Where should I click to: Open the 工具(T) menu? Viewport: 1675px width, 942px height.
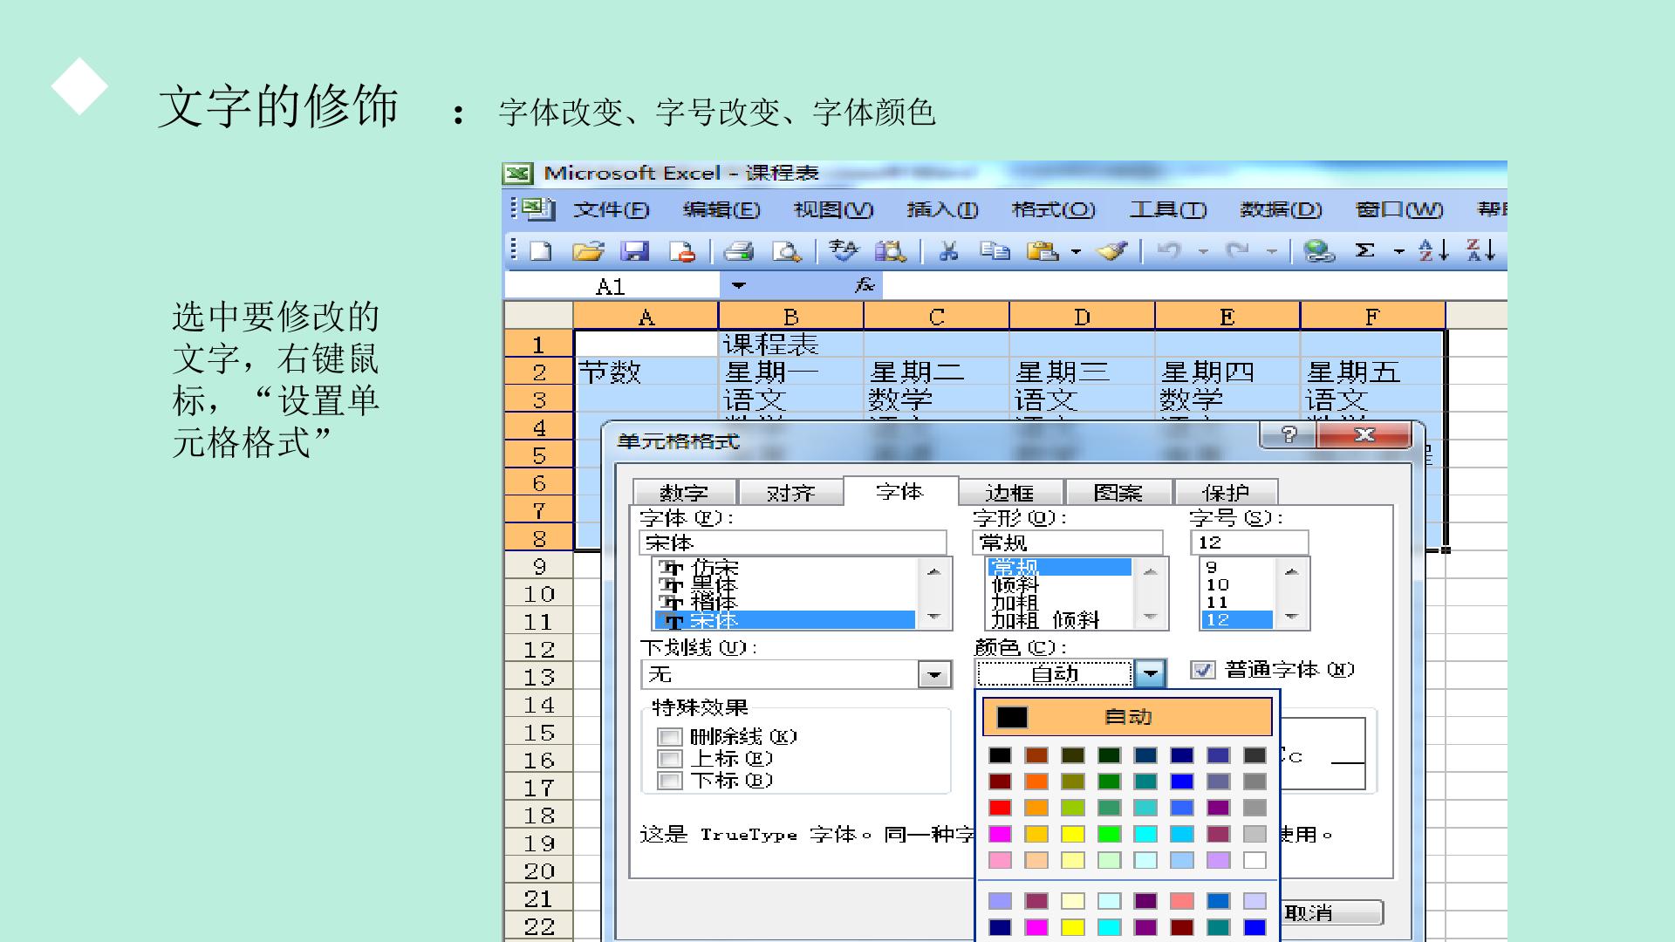click(x=1168, y=210)
